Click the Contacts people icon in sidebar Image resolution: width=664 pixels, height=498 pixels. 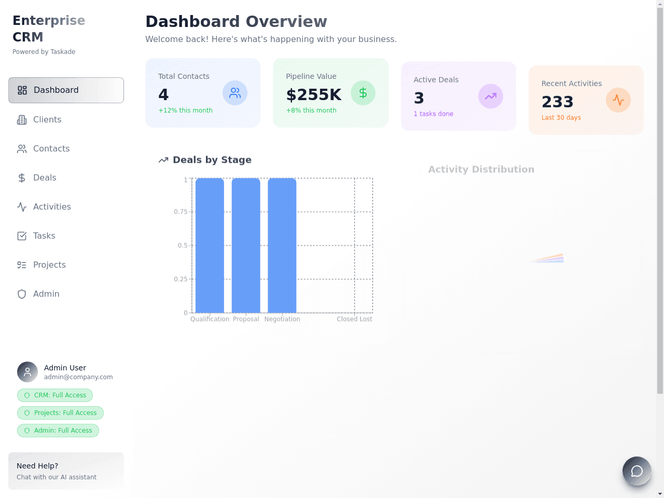point(22,149)
